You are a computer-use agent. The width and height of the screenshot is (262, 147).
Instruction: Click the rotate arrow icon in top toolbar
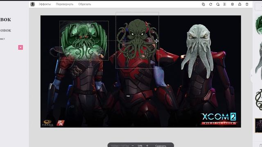(x=210, y=4)
